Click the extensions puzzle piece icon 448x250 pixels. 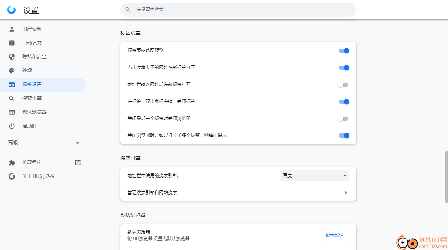point(12,162)
